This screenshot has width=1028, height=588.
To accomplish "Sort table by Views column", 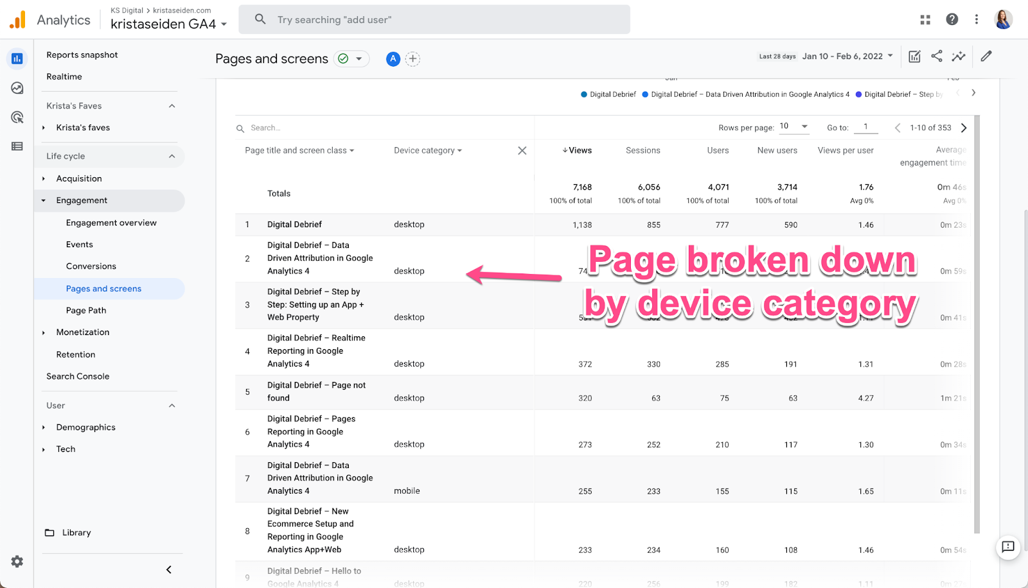I will coord(577,151).
